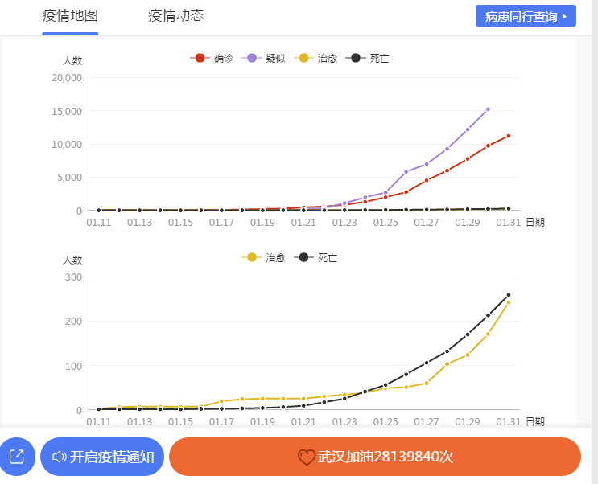Click the heart icon beside 武汉加油
The height and width of the screenshot is (484, 598).
pyautogui.click(x=306, y=457)
